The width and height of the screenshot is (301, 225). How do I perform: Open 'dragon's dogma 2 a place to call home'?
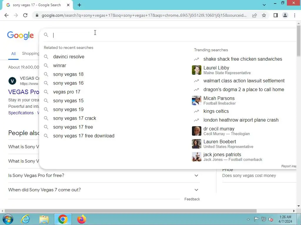point(244,90)
